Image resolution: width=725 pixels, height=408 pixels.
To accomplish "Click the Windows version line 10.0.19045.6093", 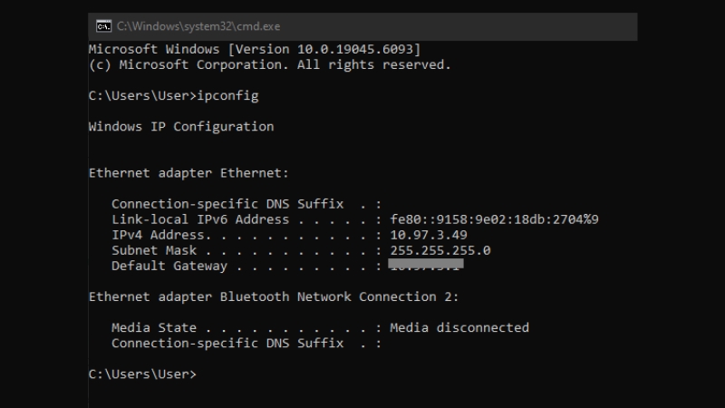I will (x=255, y=49).
